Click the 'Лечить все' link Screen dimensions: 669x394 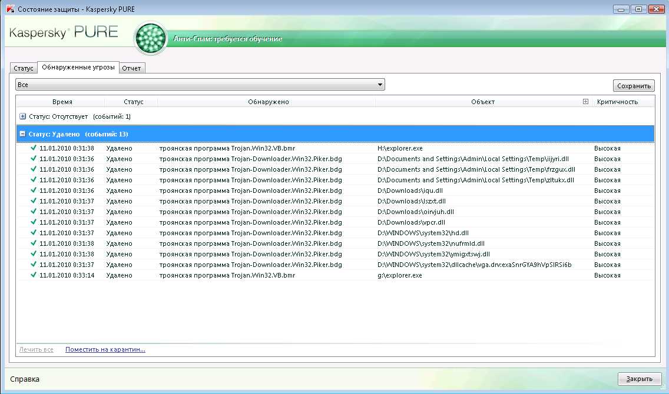pos(37,349)
